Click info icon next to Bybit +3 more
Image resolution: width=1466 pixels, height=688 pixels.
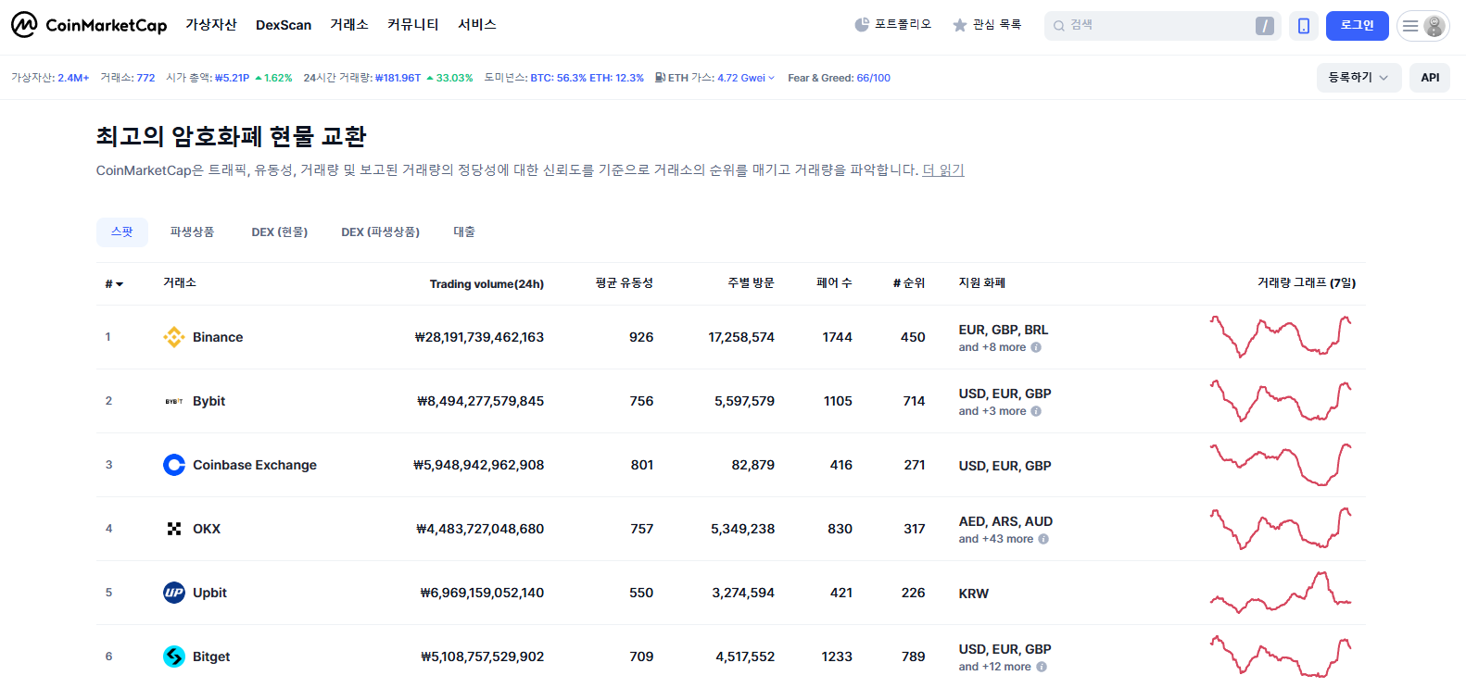click(x=1036, y=411)
